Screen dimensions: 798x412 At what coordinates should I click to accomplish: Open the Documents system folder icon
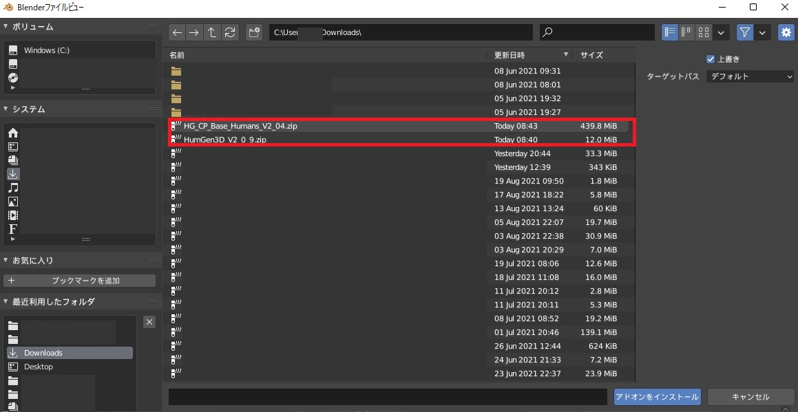pyautogui.click(x=13, y=160)
